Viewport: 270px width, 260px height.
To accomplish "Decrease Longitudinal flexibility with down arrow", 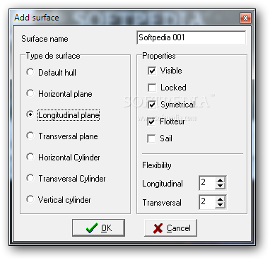I will 221,186.
